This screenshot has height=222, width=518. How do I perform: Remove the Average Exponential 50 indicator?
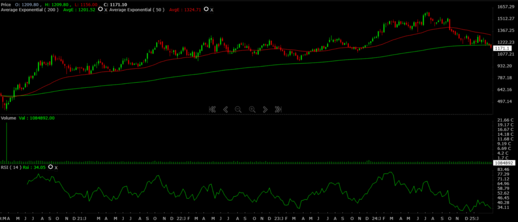click(x=212, y=10)
